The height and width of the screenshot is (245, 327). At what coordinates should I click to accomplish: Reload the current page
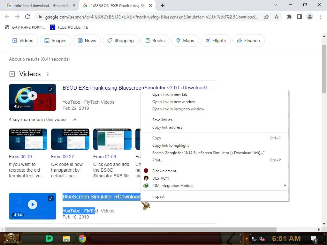[x=27, y=17]
